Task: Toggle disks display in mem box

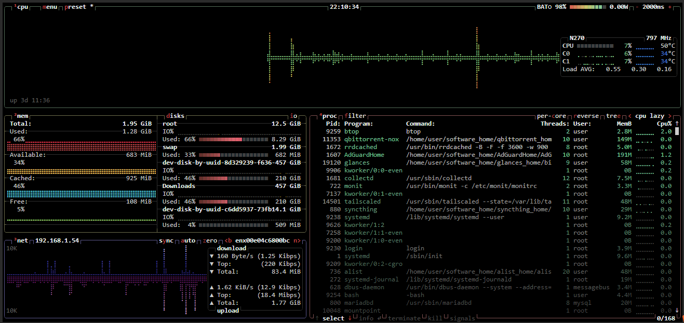Action: (176, 116)
